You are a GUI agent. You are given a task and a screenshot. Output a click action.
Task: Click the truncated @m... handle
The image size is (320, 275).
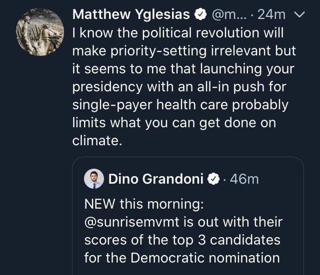pos(229,15)
